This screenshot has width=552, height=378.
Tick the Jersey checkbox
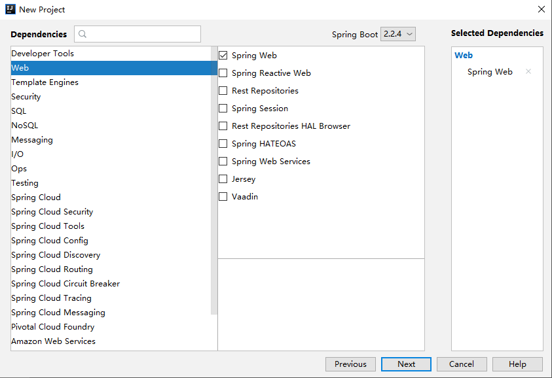click(x=223, y=179)
